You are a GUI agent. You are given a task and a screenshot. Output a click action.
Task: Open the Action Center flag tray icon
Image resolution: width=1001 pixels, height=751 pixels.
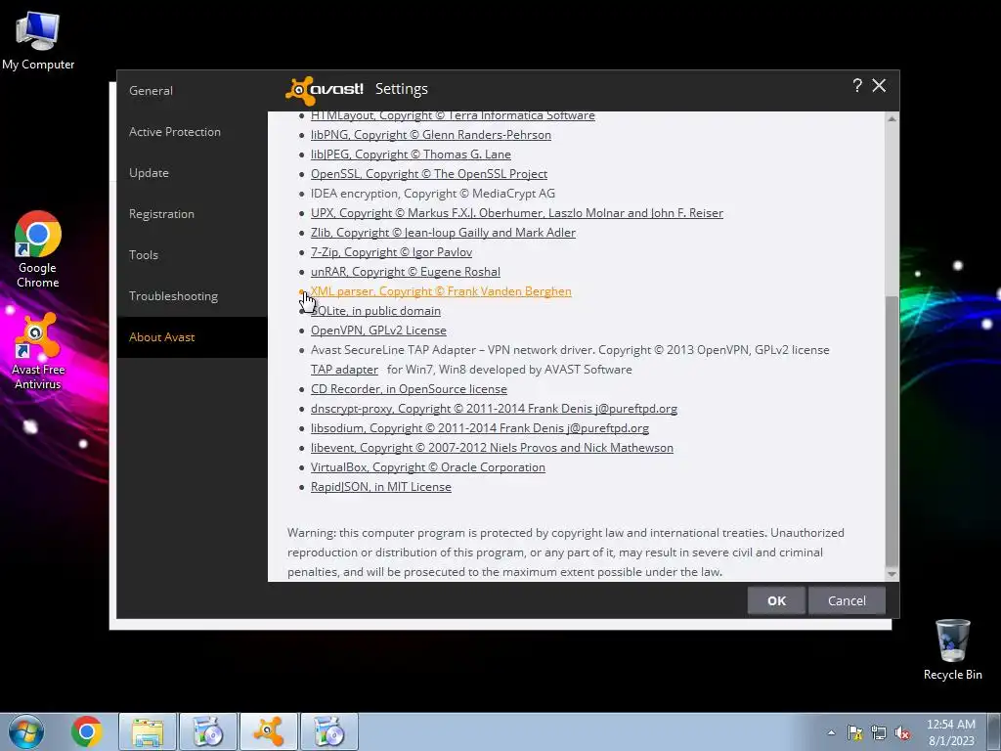854,732
